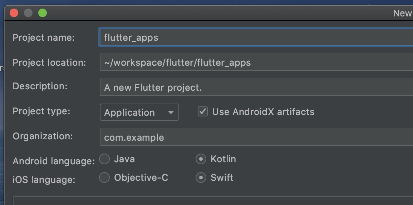Focus the Project name field containing flutter_apps
The image size is (413, 205).
click(256, 37)
